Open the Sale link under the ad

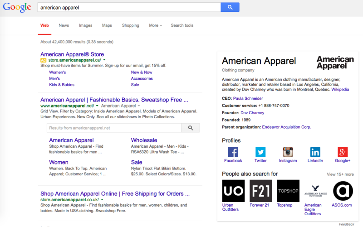[x=135, y=85]
